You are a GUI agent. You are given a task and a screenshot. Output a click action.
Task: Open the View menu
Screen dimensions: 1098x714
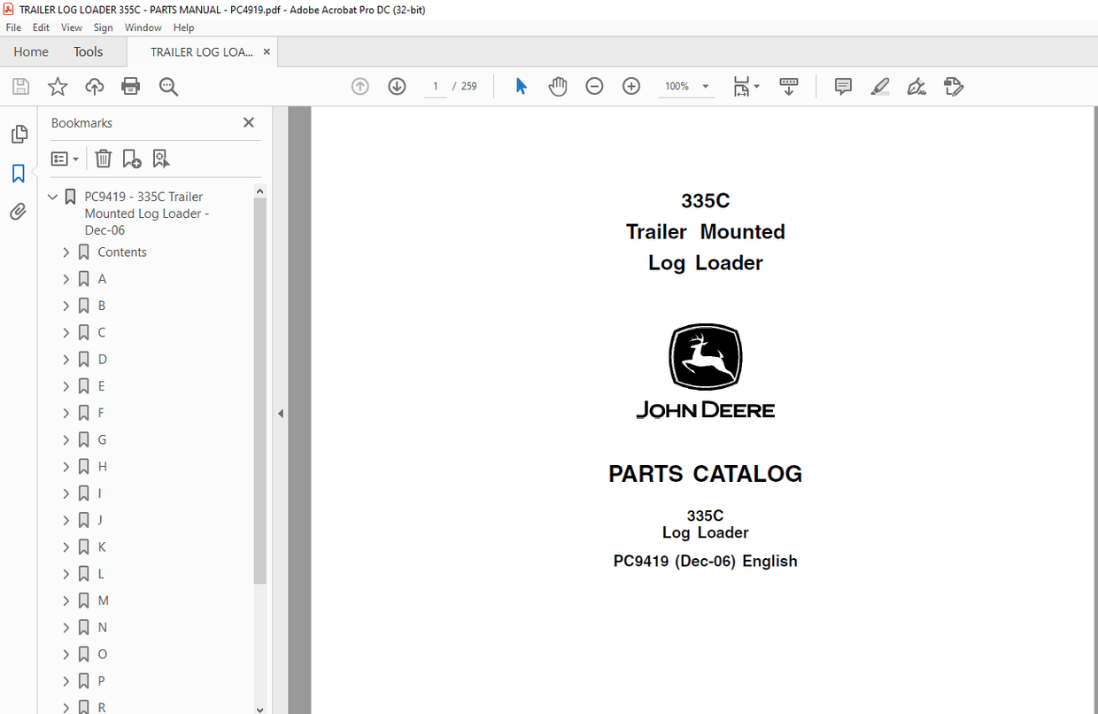point(71,27)
